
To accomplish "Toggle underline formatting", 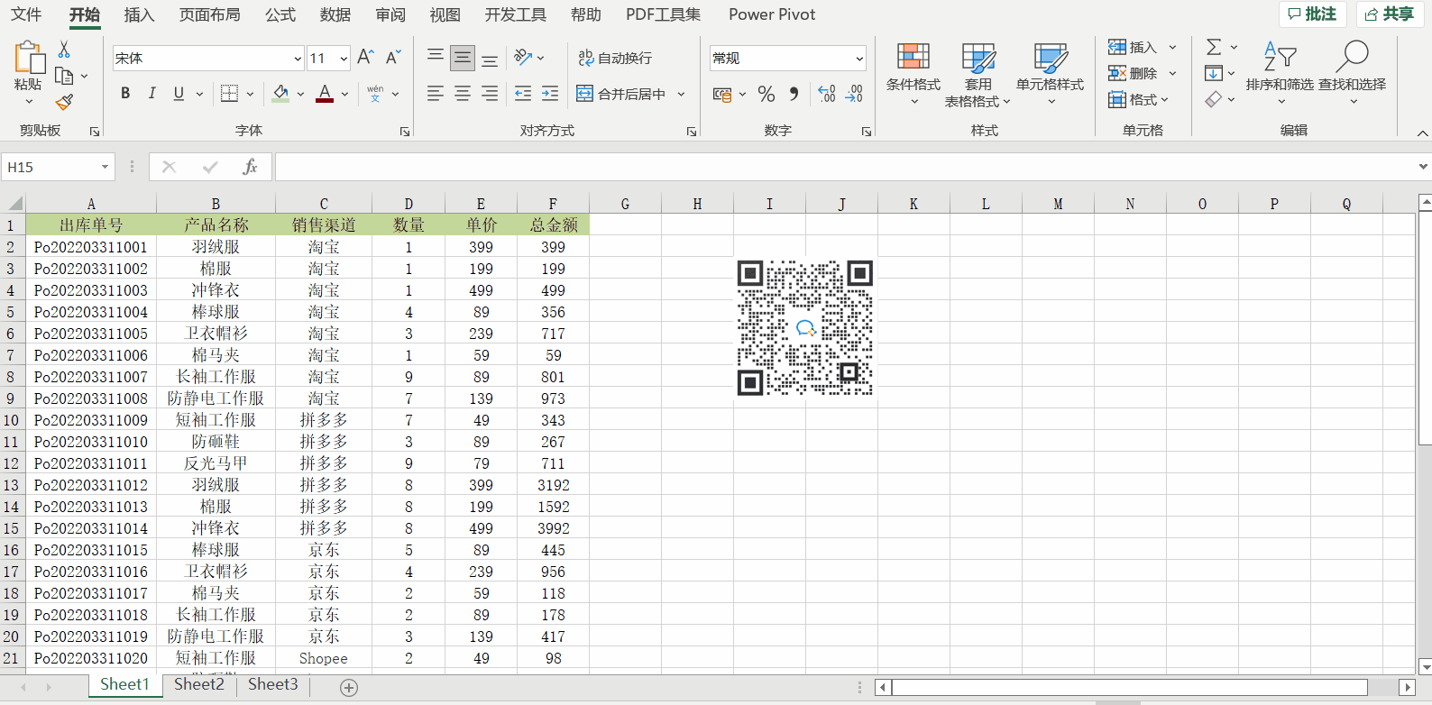I will 179,93.
